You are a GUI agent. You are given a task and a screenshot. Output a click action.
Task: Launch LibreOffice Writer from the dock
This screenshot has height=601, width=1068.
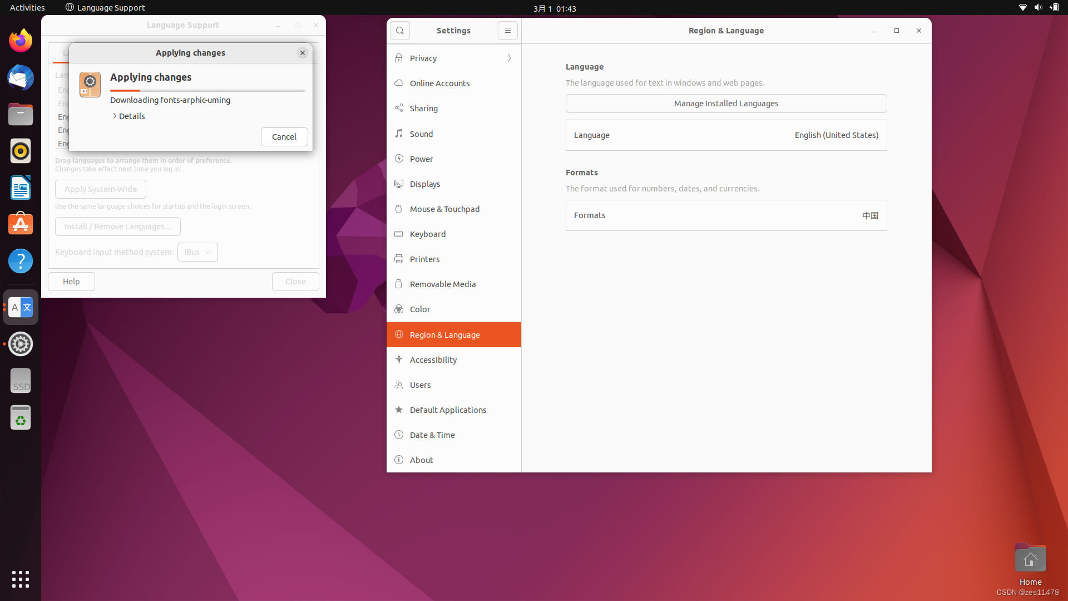(x=20, y=188)
